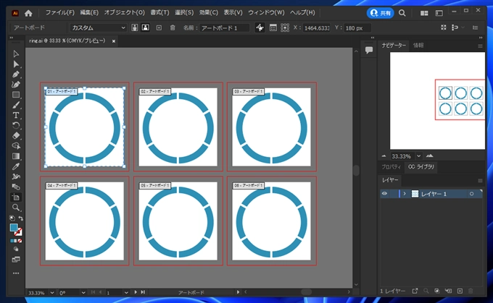Open the カスタム preset dropdown
Screen dimensions: 493x303
[x=99, y=27]
